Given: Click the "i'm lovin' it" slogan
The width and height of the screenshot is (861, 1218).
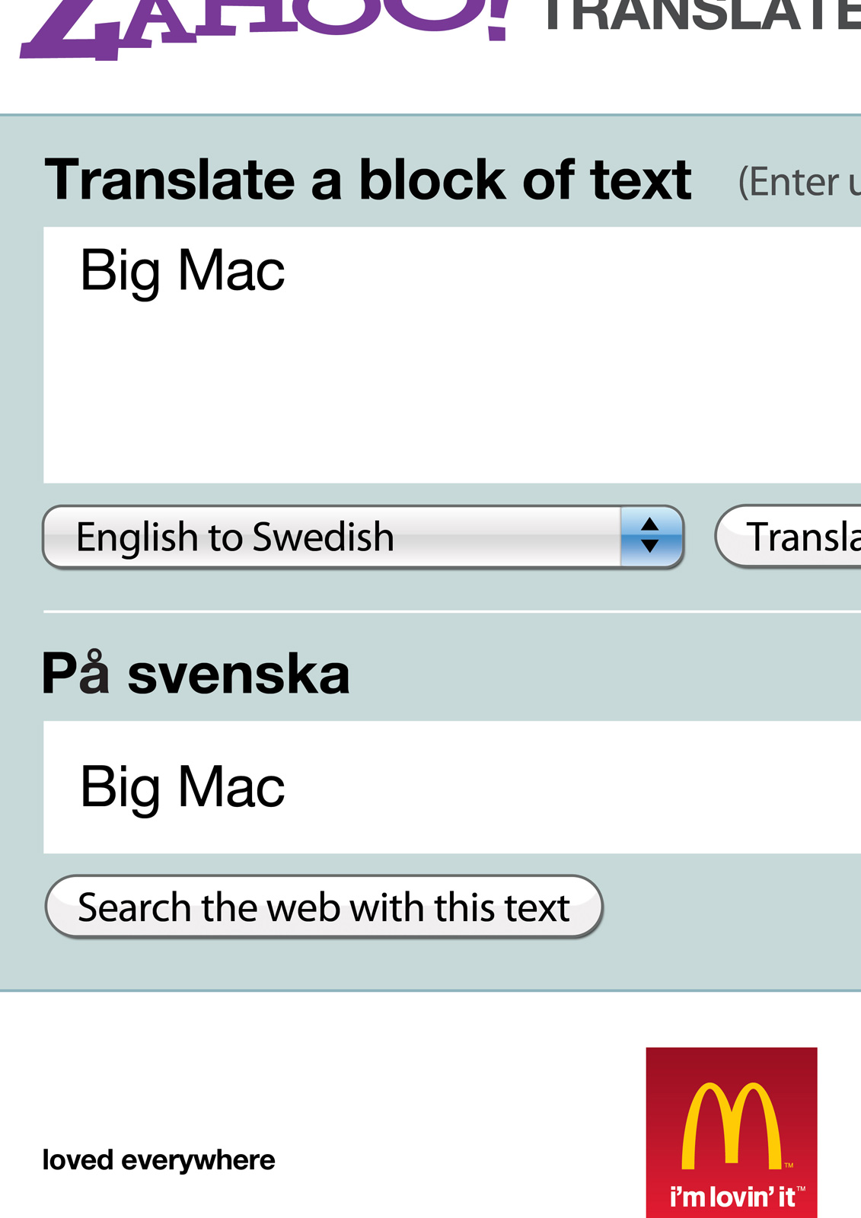Looking at the screenshot, I should click(733, 1197).
